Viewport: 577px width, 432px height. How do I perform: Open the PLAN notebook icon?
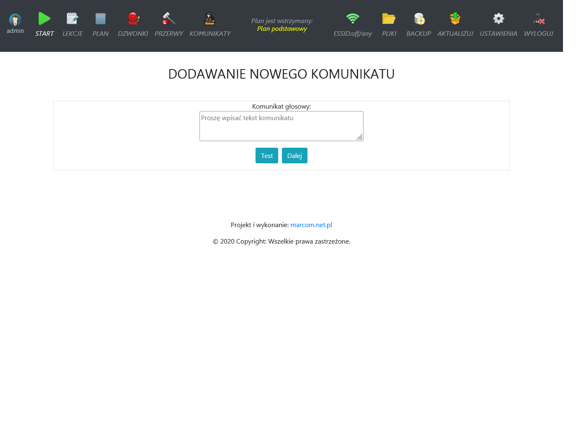point(101,19)
